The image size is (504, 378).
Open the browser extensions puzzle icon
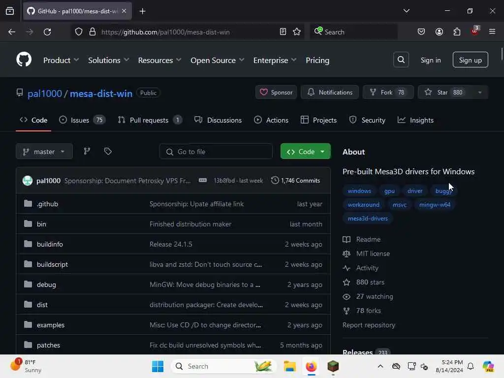tap(457, 32)
